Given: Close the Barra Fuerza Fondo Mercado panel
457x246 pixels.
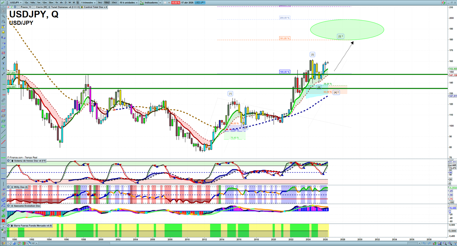Looking at the screenshot, I should click(9, 226).
